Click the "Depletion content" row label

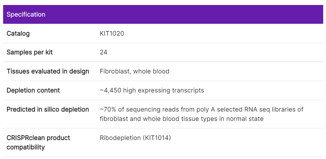(x=33, y=90)
